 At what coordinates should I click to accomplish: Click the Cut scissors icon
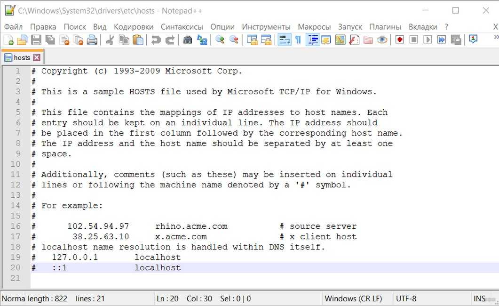tap(110, 40)
